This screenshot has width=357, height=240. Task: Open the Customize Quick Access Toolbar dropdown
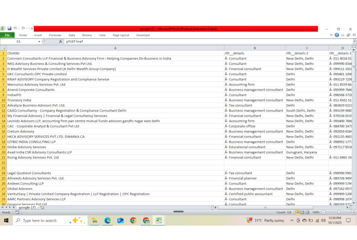tap(31, 28)
